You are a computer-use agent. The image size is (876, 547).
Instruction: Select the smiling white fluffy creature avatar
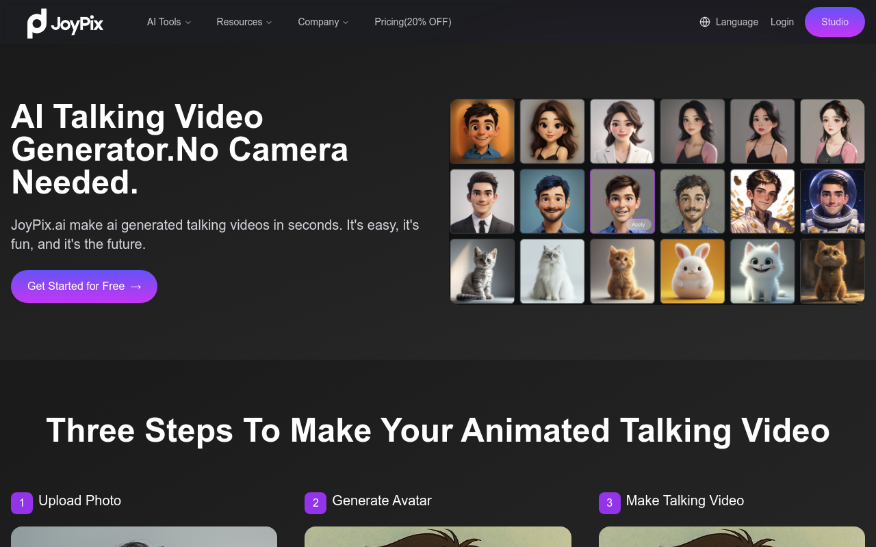(x=762, y=271)
